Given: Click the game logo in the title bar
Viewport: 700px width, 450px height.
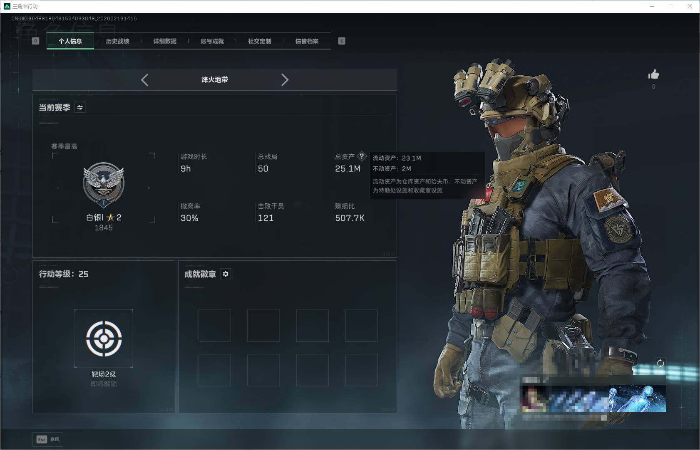Looking at the screenshot, I should [x=6, y=6].
